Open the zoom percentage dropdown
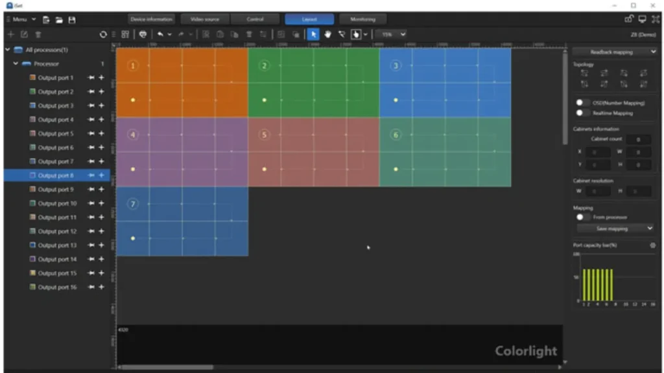 (x=391, y=34)
